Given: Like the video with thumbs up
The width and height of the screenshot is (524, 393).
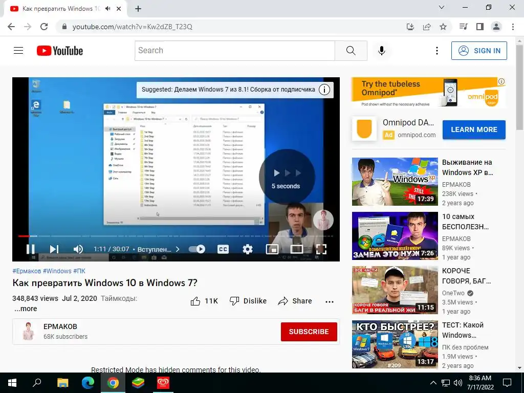Looking at the screenshot, I should click(204, 301).
